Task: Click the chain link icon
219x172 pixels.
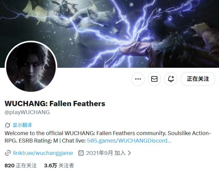Action: click(8, 153)
